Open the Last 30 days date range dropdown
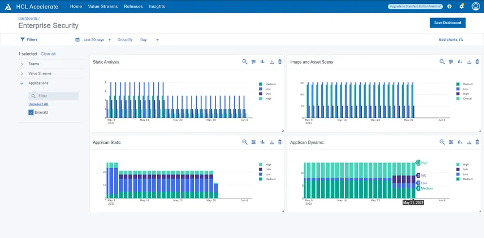This screenshot has height=238, width=484. point(93,39)
